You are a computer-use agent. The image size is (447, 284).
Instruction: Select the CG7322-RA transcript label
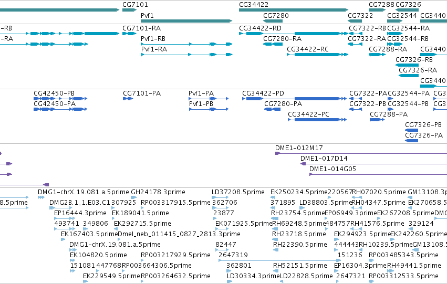pyautogui.click(x=367, y=39)
